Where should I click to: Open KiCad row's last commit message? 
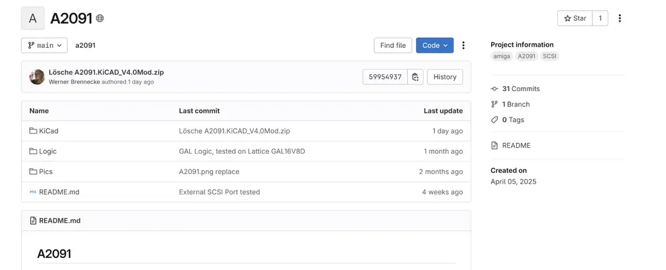point(234,131)
